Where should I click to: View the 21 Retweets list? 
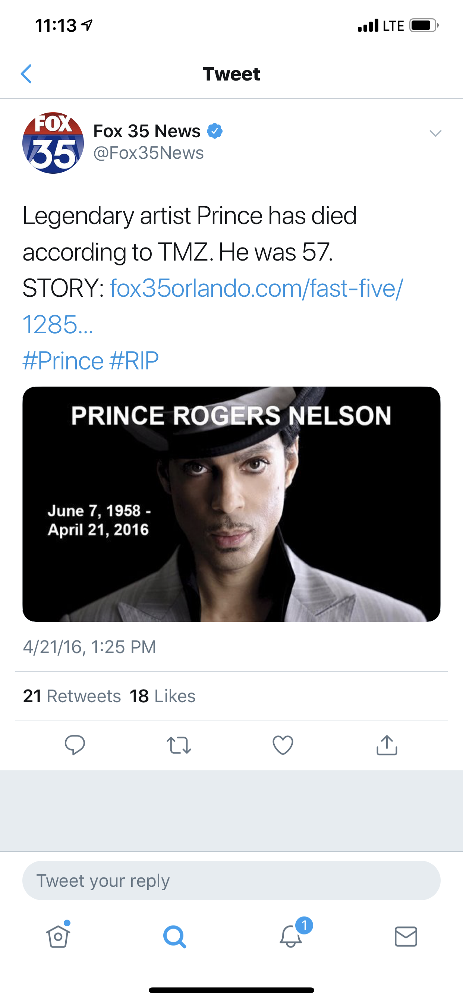coord(72,696)
